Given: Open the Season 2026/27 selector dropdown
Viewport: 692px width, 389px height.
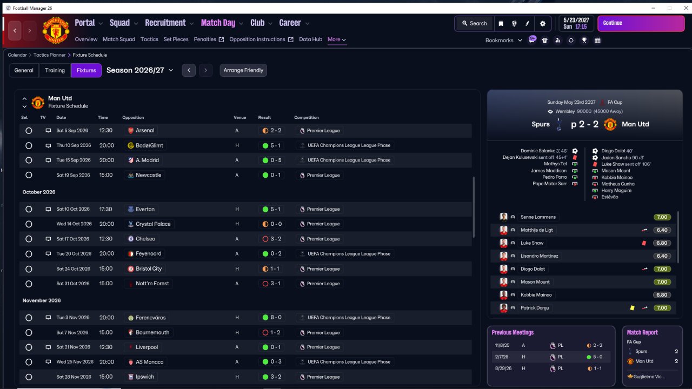Looking at the screenshot, I should click(x=140, y=70).
